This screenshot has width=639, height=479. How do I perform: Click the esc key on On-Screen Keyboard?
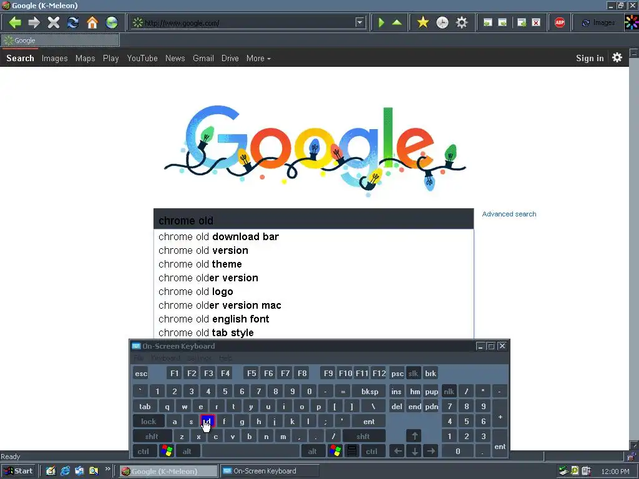[141, 374]
